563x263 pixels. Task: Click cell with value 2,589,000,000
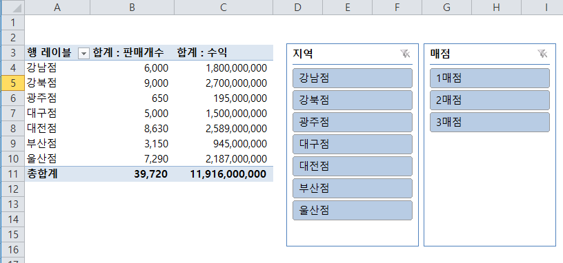point(224,128)
